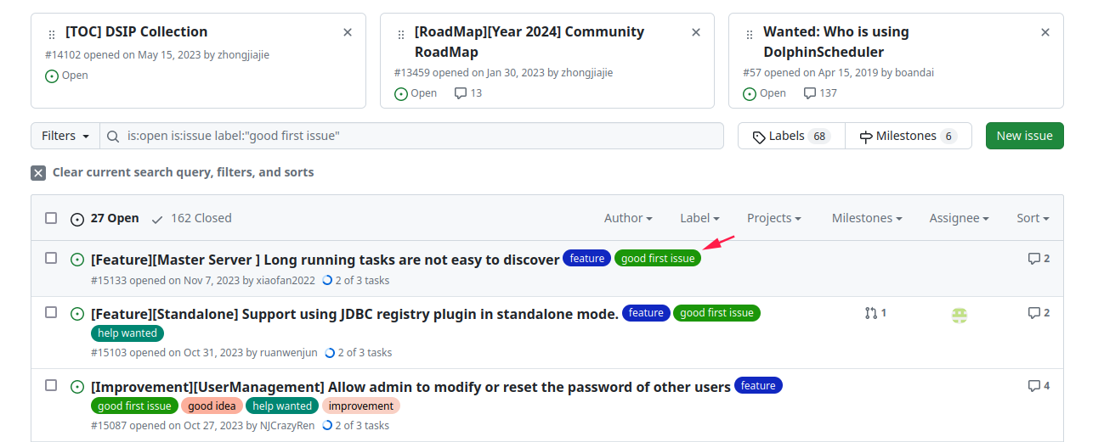Click the X icon to clear search query
This screenshot has width=1104, height=442.
[x=38, y=173]
